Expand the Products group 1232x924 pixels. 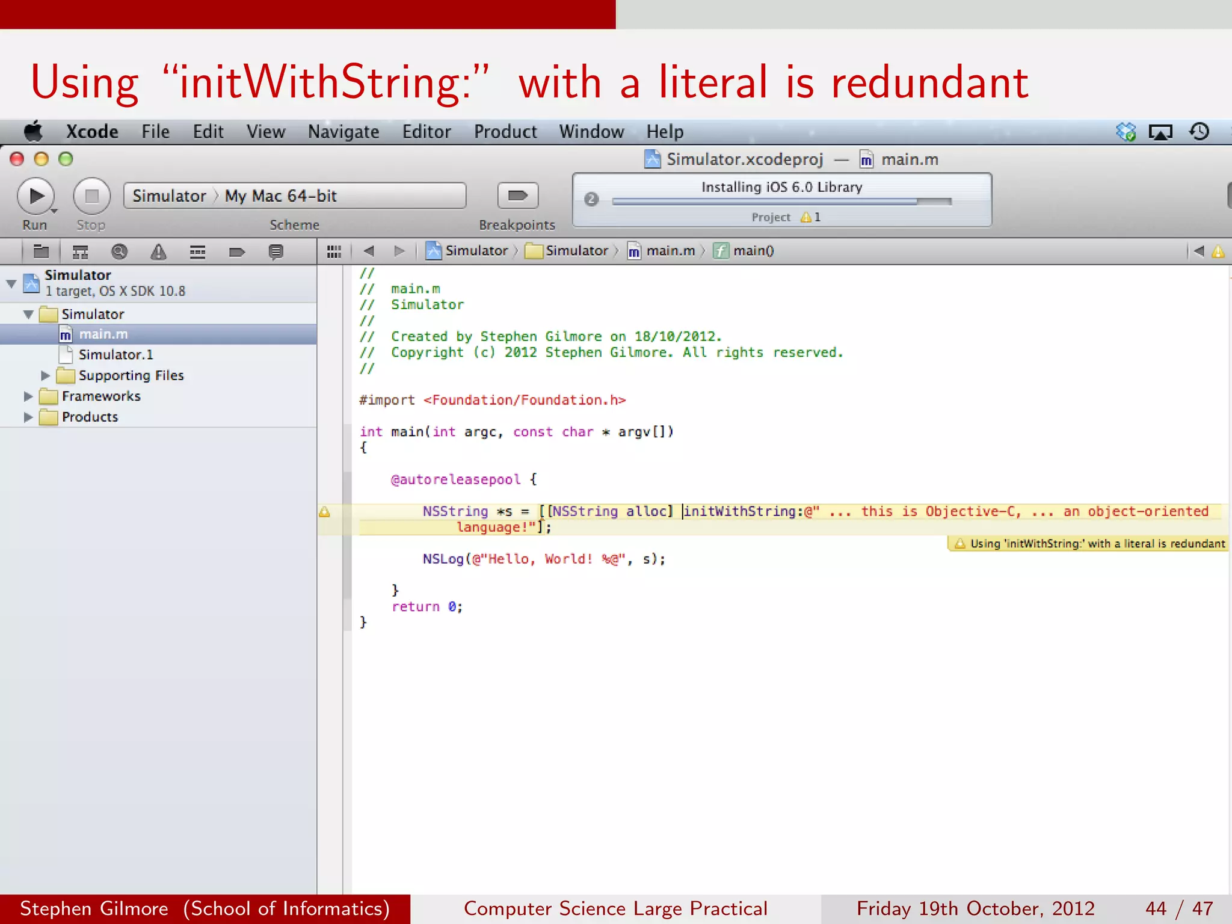28,417
